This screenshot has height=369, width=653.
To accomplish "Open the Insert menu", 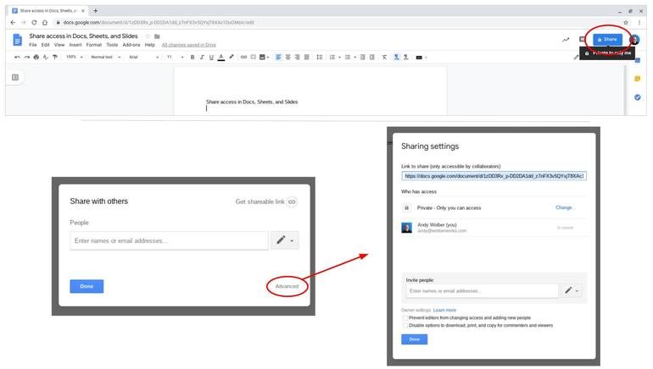I will pyautogui.click(x=75, y=45).
